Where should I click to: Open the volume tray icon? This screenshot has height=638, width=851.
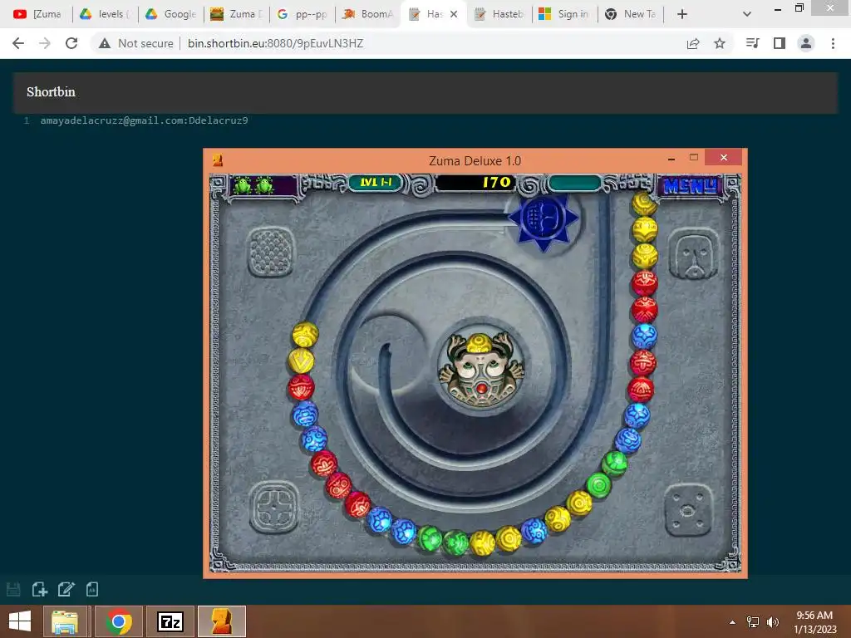click(773, 622)
